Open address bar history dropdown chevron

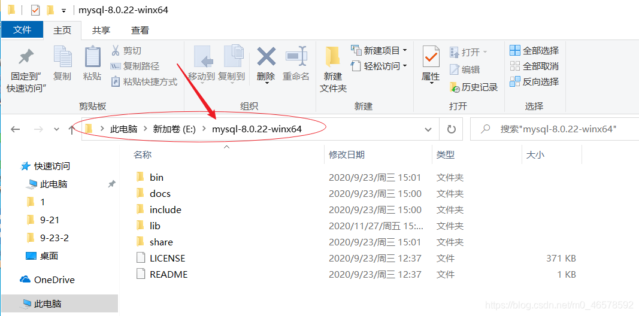coord(428,129)
